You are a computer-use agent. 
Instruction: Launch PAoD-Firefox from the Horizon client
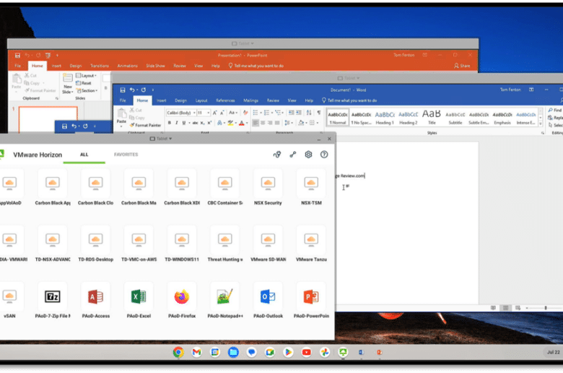click(x=182, y=300)
